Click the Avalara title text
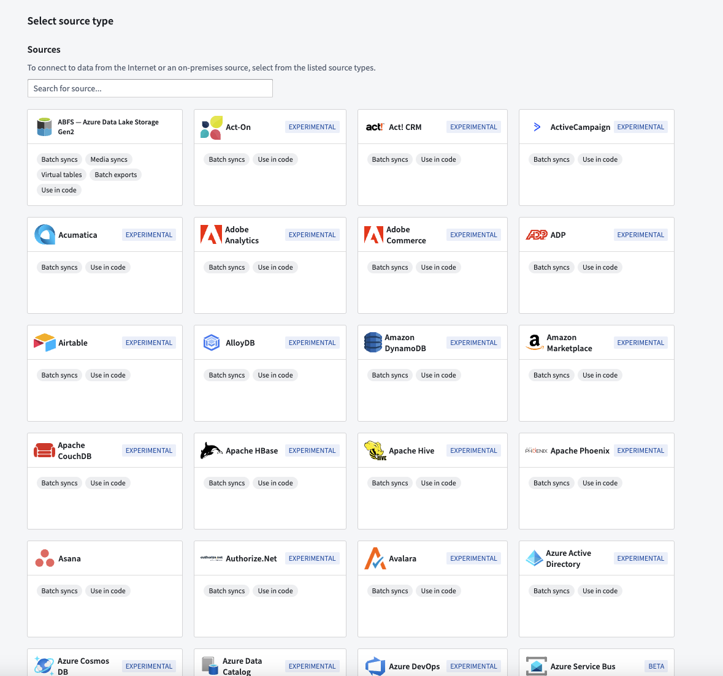Screen dimensions: 723x676 pos(402,558)
